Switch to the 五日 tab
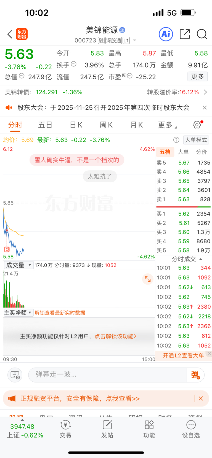Viewport: 212px width, 458px height. pyautogui.click(x=45, y=125)
